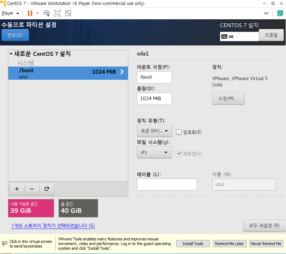Click the 완료(D) done button
286x254 pixels.
coord(15,35)
